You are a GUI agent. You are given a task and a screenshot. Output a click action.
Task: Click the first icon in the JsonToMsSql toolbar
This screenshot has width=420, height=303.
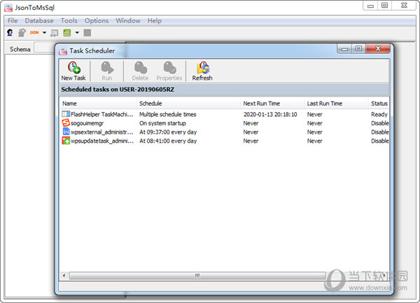click(10, 33)
